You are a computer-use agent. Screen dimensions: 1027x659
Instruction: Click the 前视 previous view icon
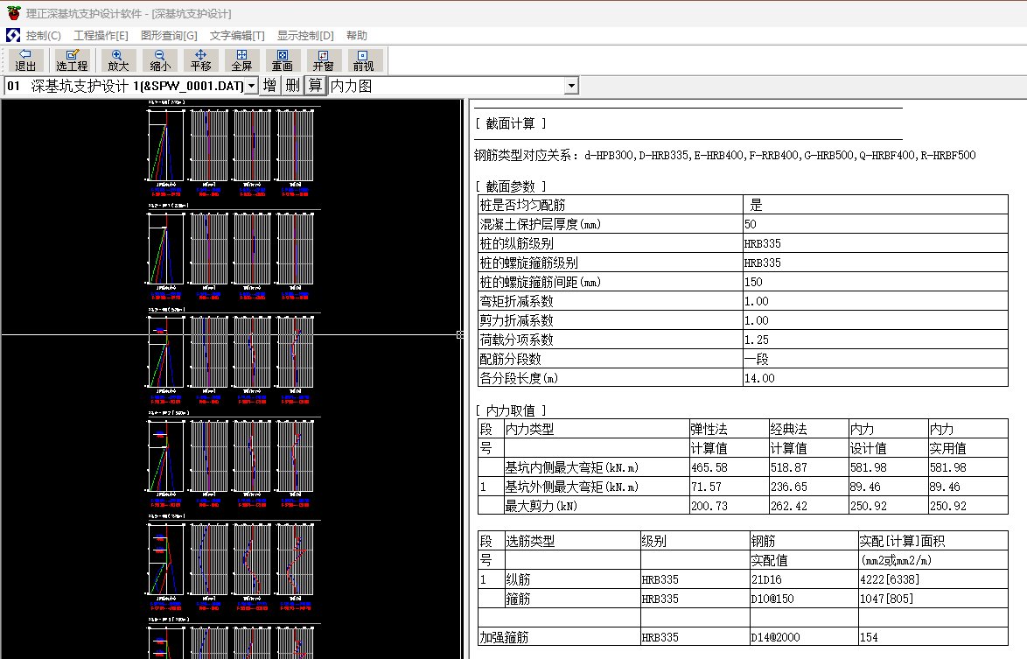(363, 60)
